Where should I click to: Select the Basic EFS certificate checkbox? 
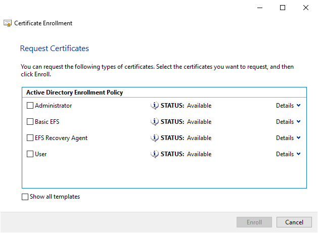point(30,122)
